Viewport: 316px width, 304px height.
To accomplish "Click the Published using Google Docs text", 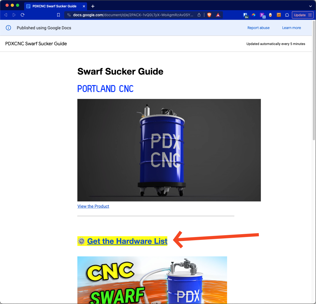I will pyautogui.click(x=44, y=28).
